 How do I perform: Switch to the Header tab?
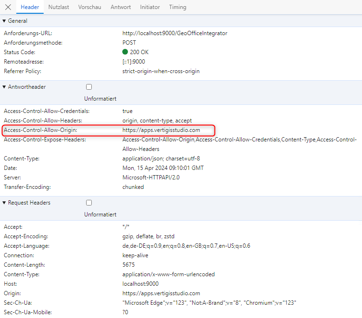[x=30, y=7]
